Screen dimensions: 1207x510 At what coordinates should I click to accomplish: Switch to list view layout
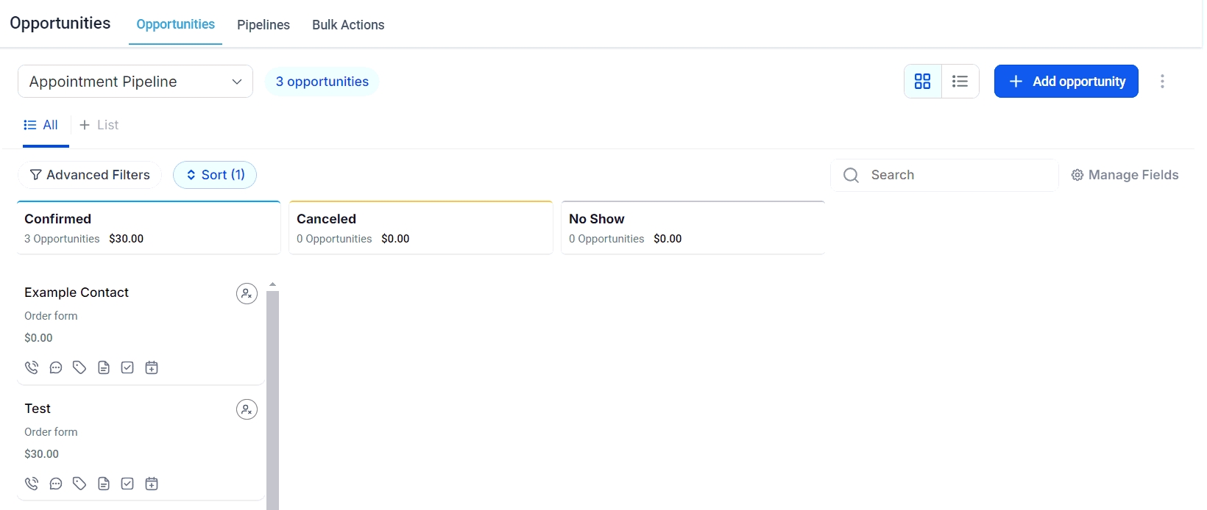pyautogui.click(x=960, y=81)
